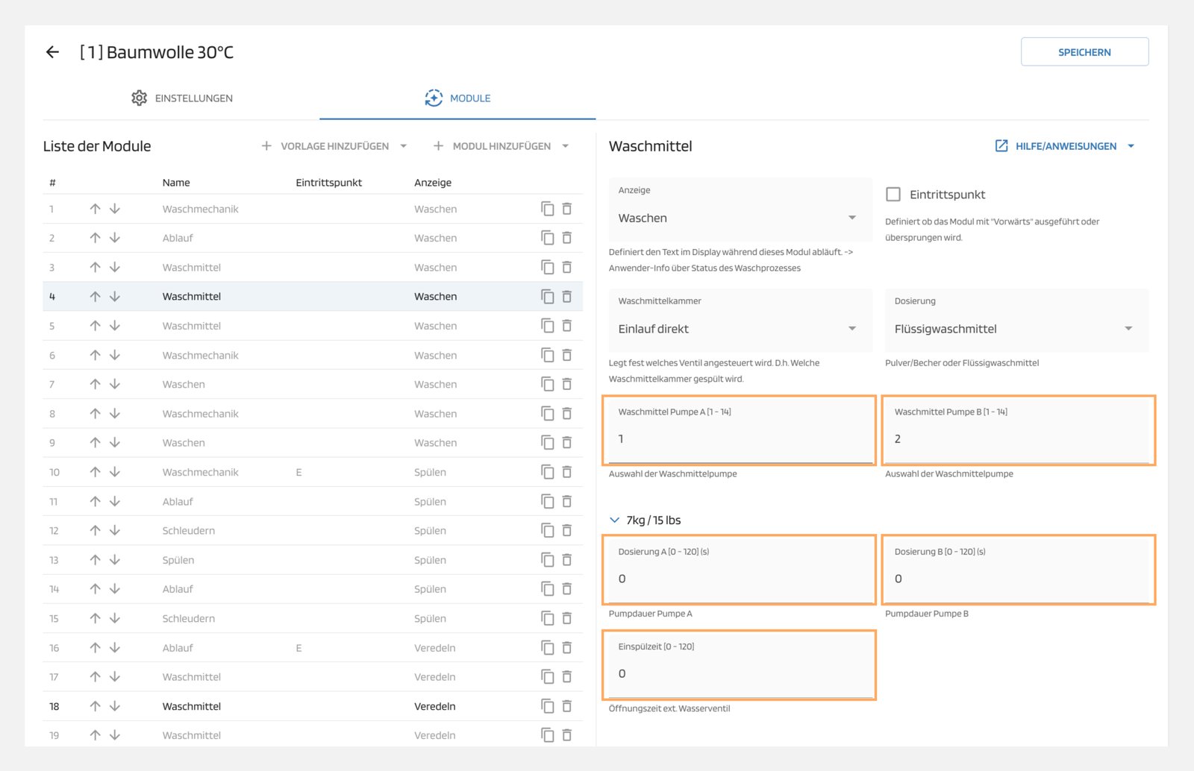Switch to the Einstellungen tab

182,98
